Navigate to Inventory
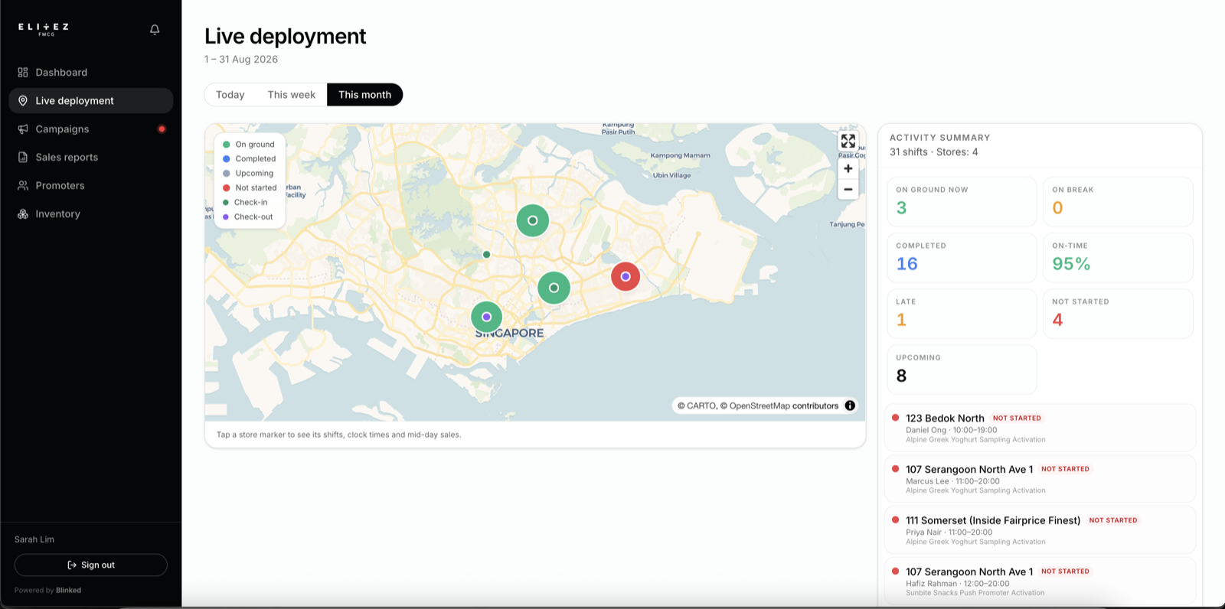 point(90,213)
